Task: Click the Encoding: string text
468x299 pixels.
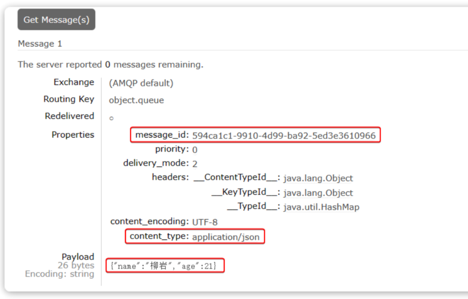Action: coord(59,274)
